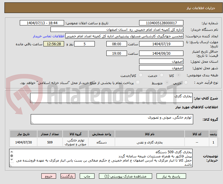This screenshot has height=184, width=223.
Task: Select the خدمت radio button
Action: click(x=162, y=75)
